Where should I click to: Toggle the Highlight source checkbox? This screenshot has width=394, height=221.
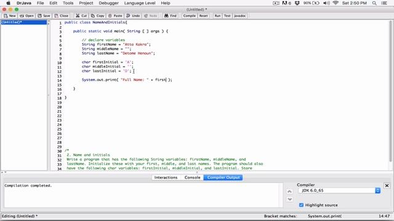[301, 205]
